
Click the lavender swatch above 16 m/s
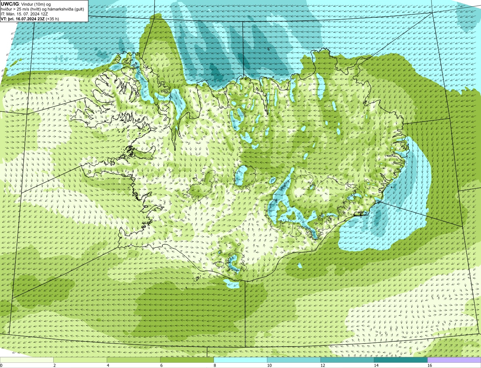(x=454, y=360)
